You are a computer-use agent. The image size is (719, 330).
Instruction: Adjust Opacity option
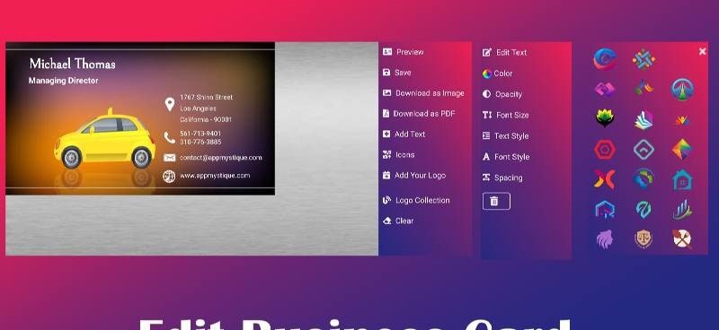(x=502, y=94)
